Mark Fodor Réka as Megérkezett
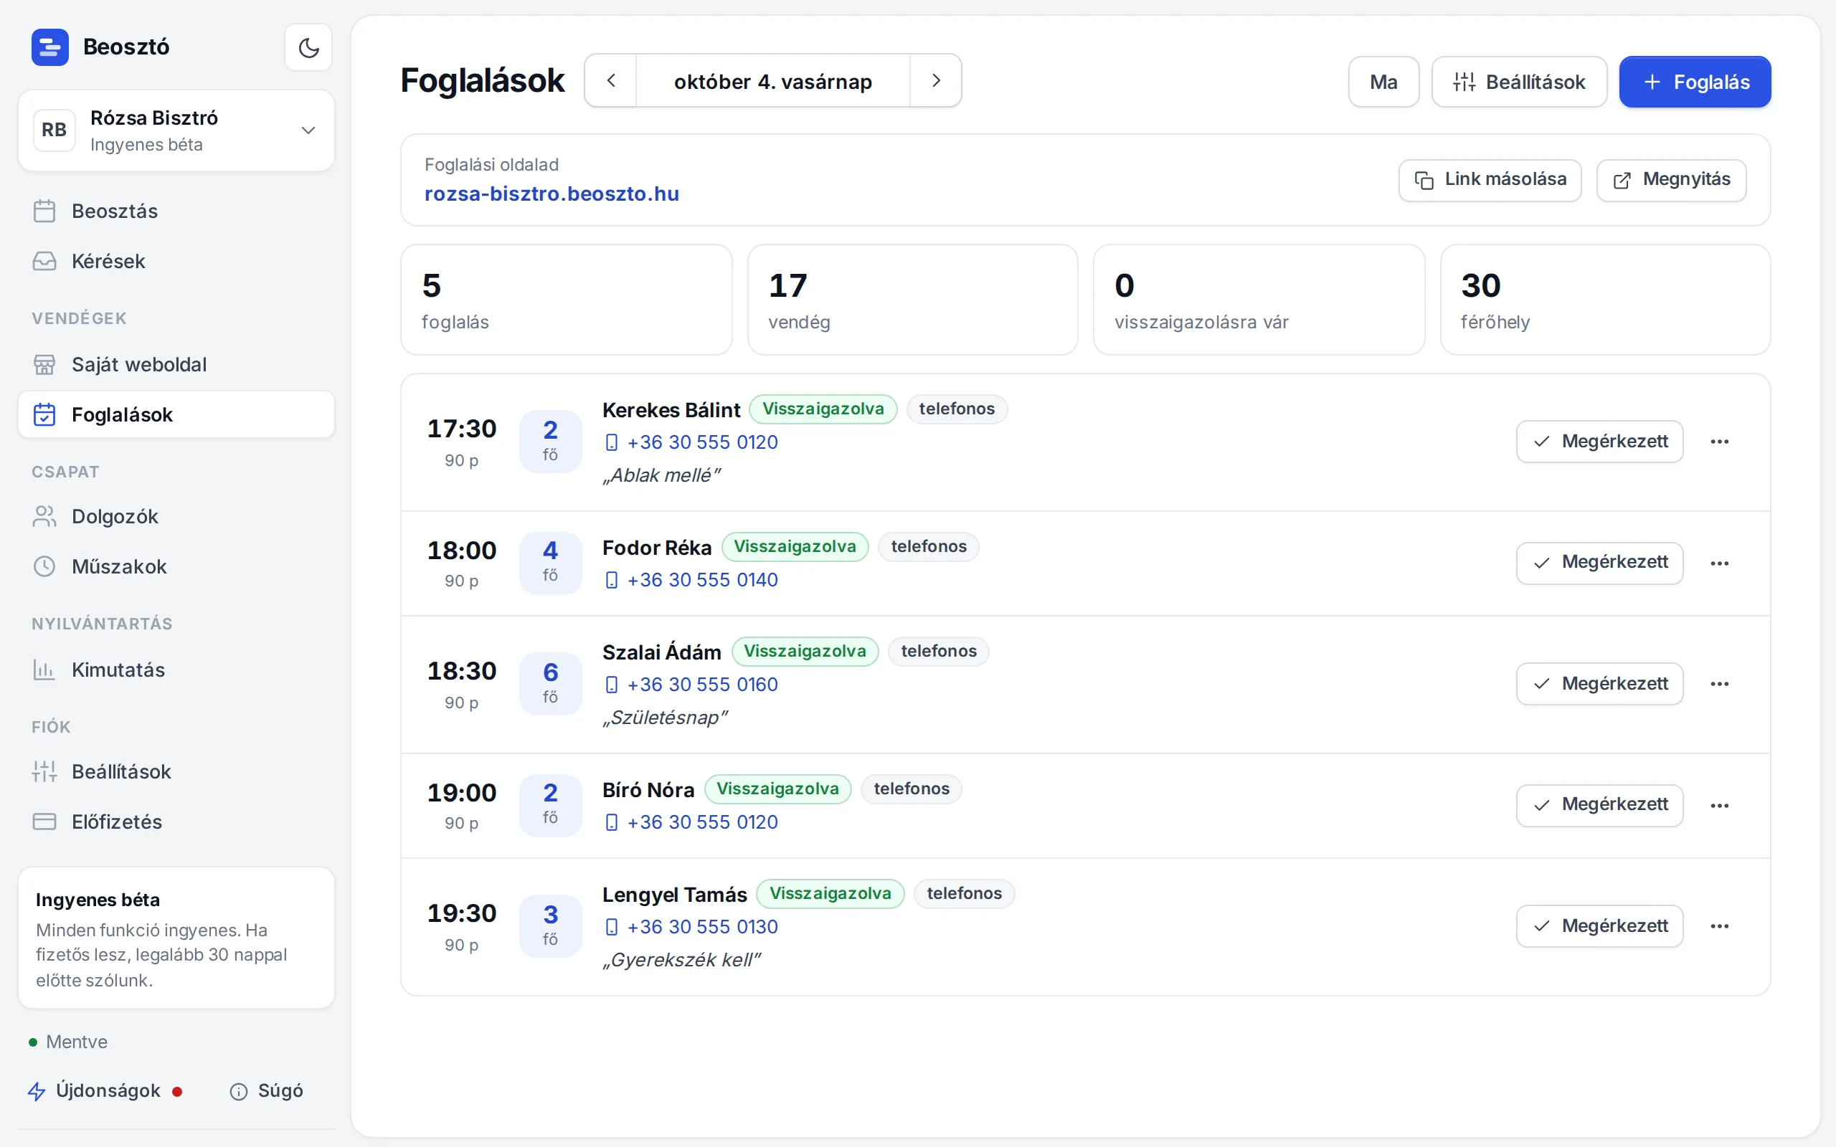 pos(1599,563)
